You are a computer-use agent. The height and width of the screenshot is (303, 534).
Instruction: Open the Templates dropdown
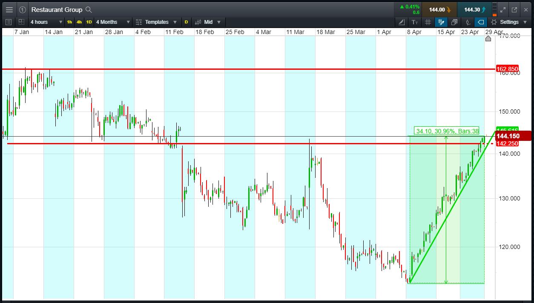(x=157, y=22)
